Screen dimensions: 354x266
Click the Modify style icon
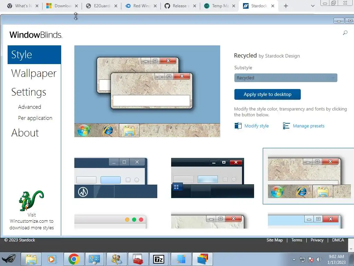click(238, 126)
